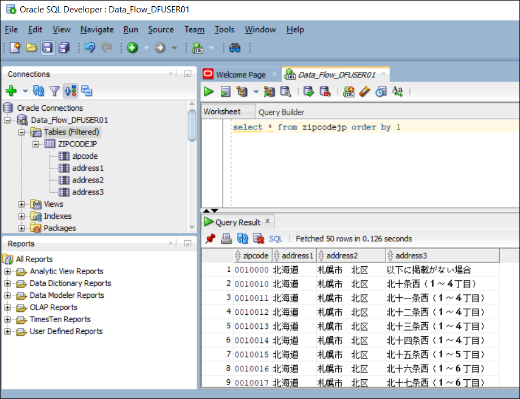The width and height of the screenshot is (520, 399).
Task: Switch to the Query Builder tab
Action: [281, 112]
